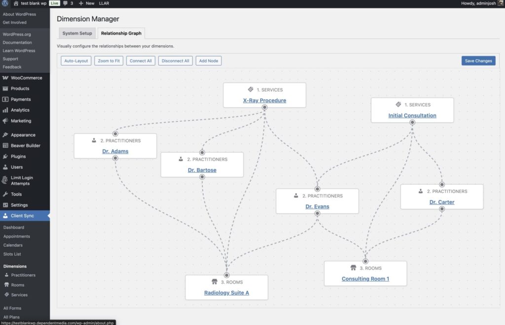Click the tag icon on X-Ray Procedure node
Image resolution: width=505 pixels, height=325 pixels.
(x=251, y=90)
